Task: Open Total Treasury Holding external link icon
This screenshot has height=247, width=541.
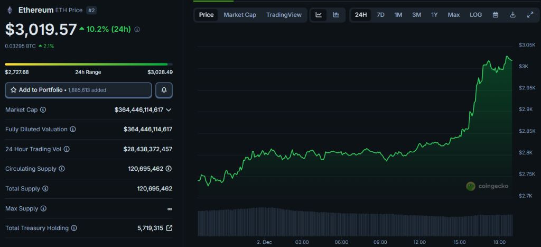Action: [x=169, y=228]
